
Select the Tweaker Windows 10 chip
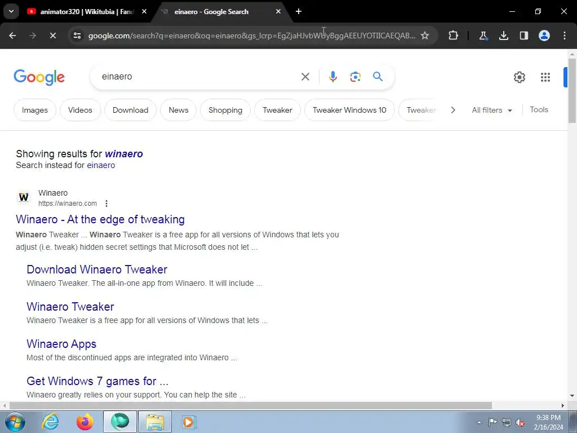click(349, 110)
